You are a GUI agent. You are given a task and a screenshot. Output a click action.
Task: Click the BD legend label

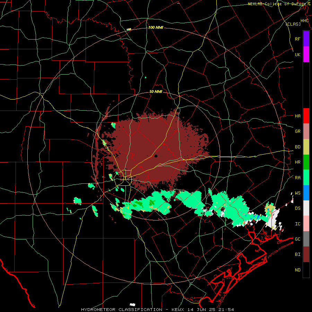tap(297, 147)
